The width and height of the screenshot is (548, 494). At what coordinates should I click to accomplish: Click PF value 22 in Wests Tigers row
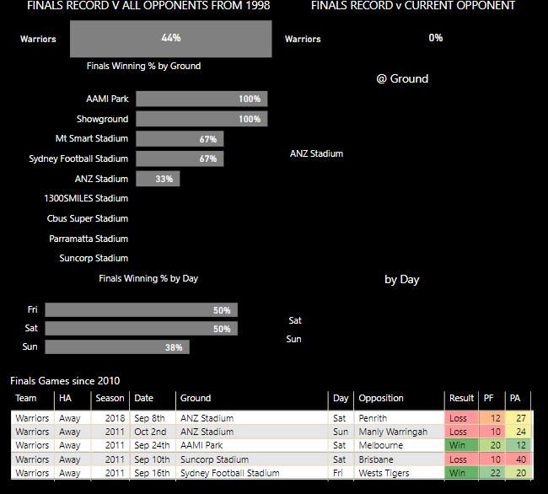click(x=492, y=473)
